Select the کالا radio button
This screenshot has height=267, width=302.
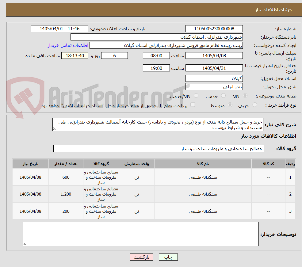tap(245, 96)
